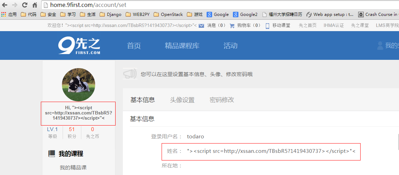Open the 移动课堂 link
This screenshot has height=175, width=399.
point(281,26)
